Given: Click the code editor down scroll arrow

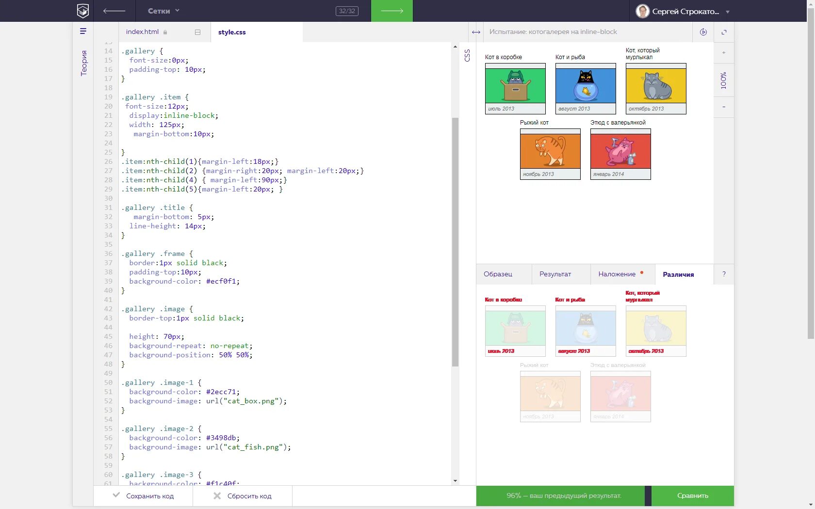Looking at the screenshot, I should point(455,481).
